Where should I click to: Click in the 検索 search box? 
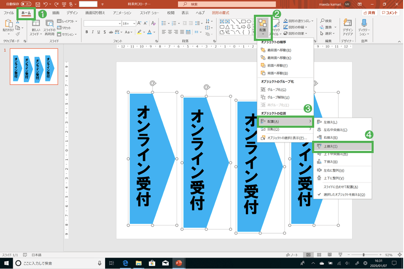[227, 4]
